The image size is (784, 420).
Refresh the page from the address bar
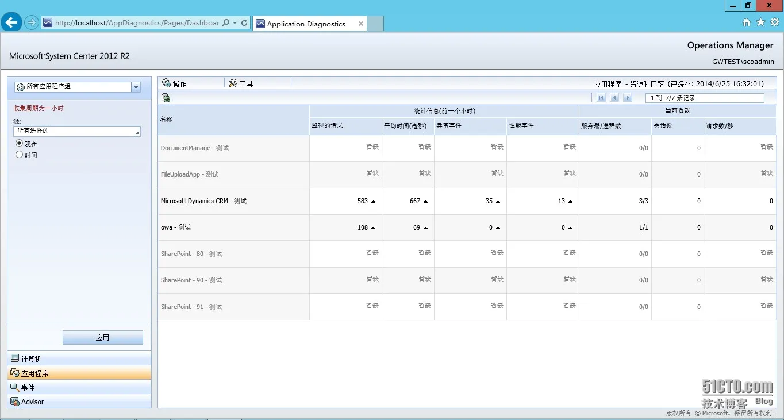[244, 23]
